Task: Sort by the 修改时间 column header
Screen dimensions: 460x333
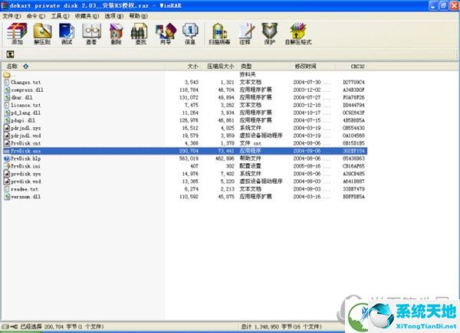Action: point(313,67)
